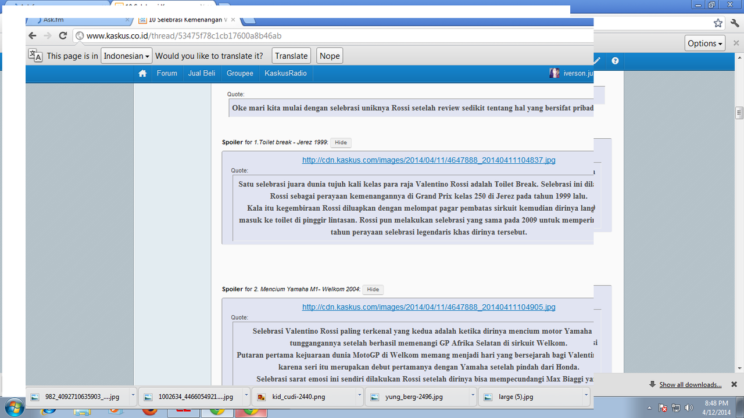This screenshot has height=418, width=744.
Task: Click the iverson user avatar
Action: pyautogui.click(x=555, y=73)
